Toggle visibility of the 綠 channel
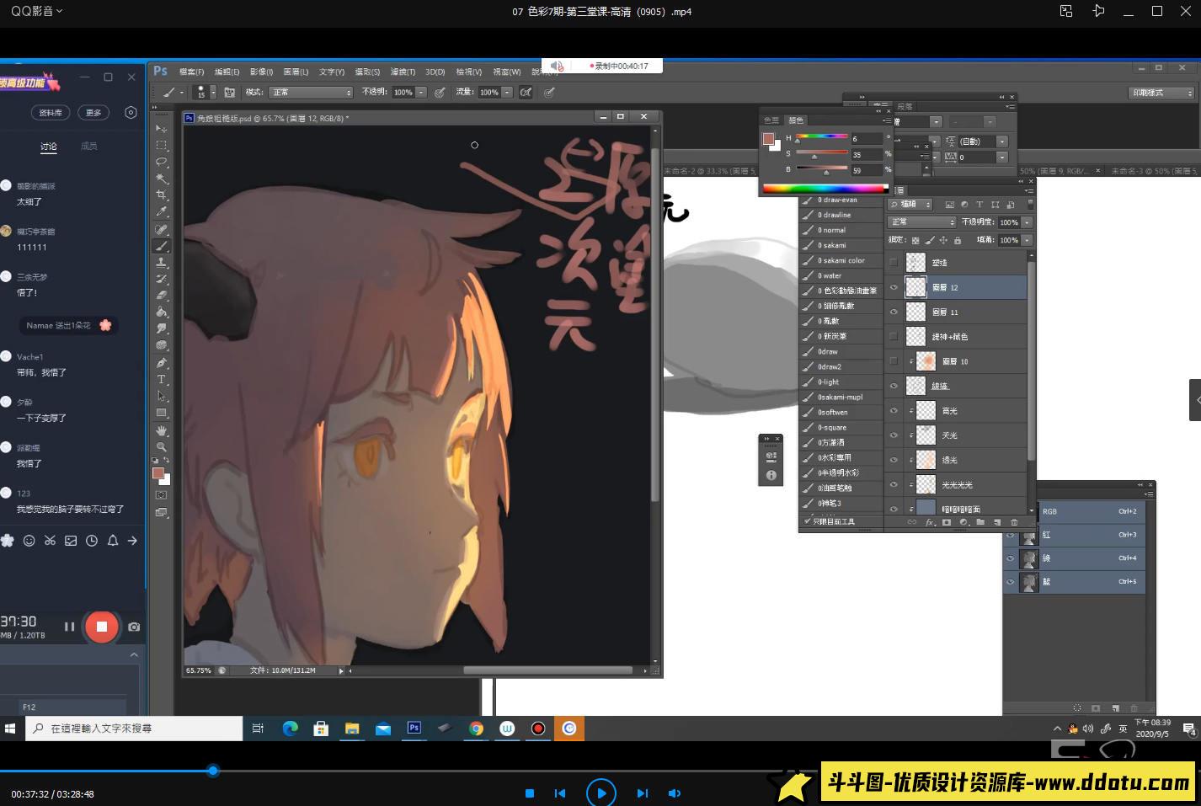 (1010, 558)
